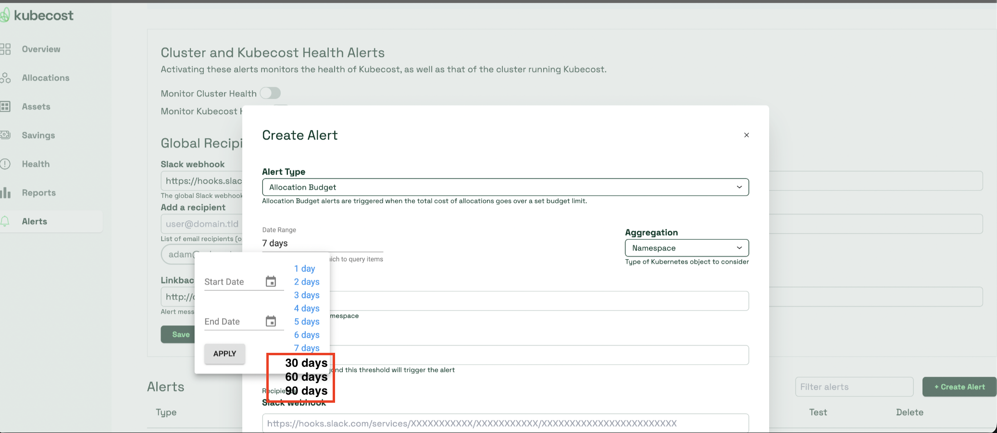Open Start Date calendar picker icon
The image size is (997, 433).
pos(271,282)
